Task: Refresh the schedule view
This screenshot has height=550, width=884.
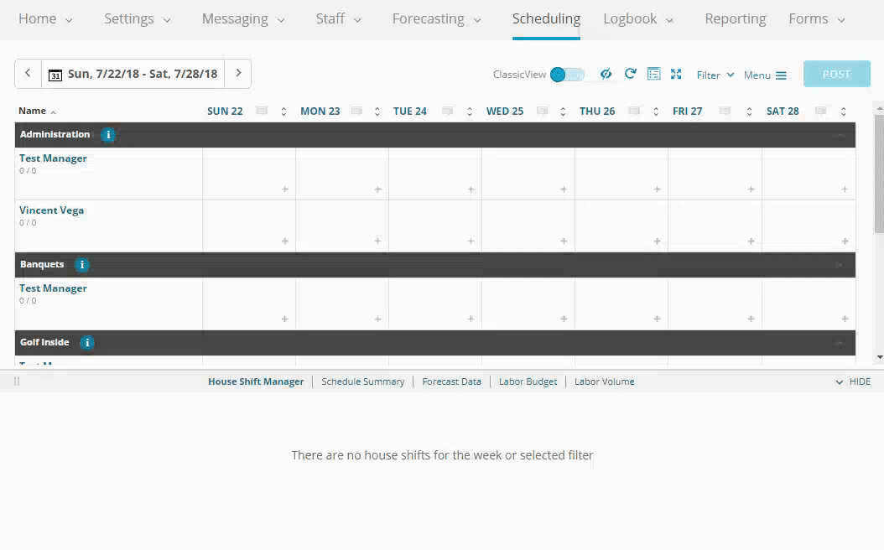Action: (x=630, y=74)
